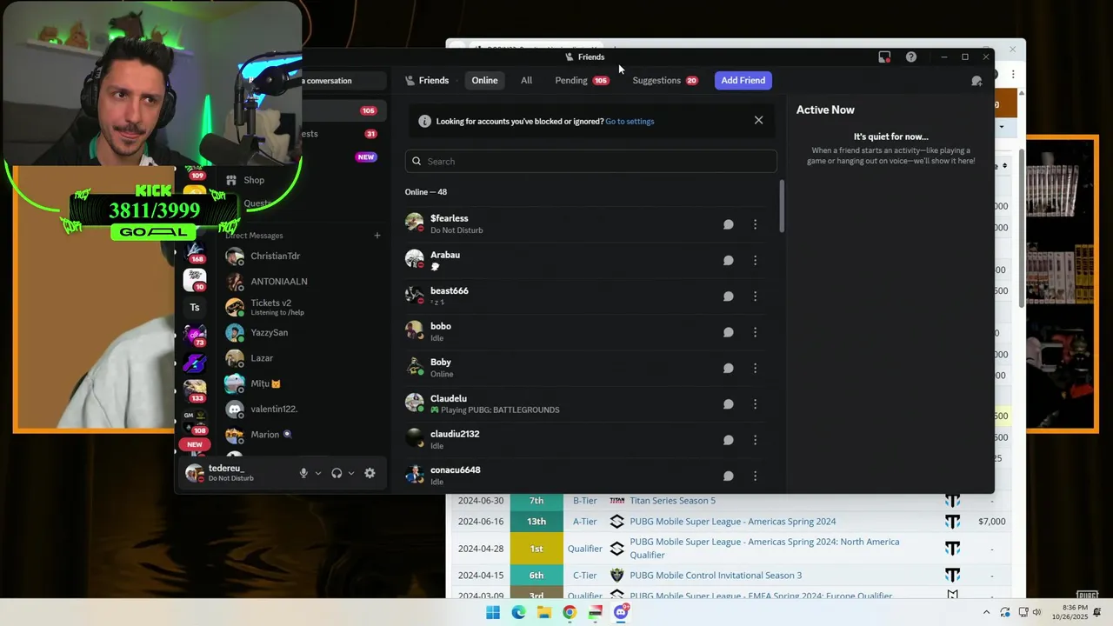Viewport: 1113px width, 626px height.
Task: Create DM with plus next to Direct Messages
Action: [x=377, y=236]
